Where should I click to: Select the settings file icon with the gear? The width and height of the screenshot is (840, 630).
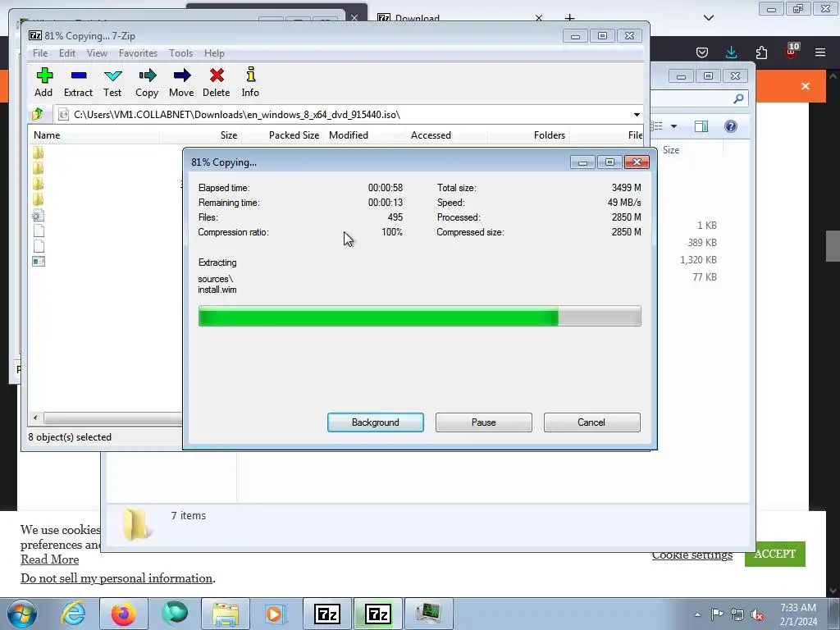(38, 216)
